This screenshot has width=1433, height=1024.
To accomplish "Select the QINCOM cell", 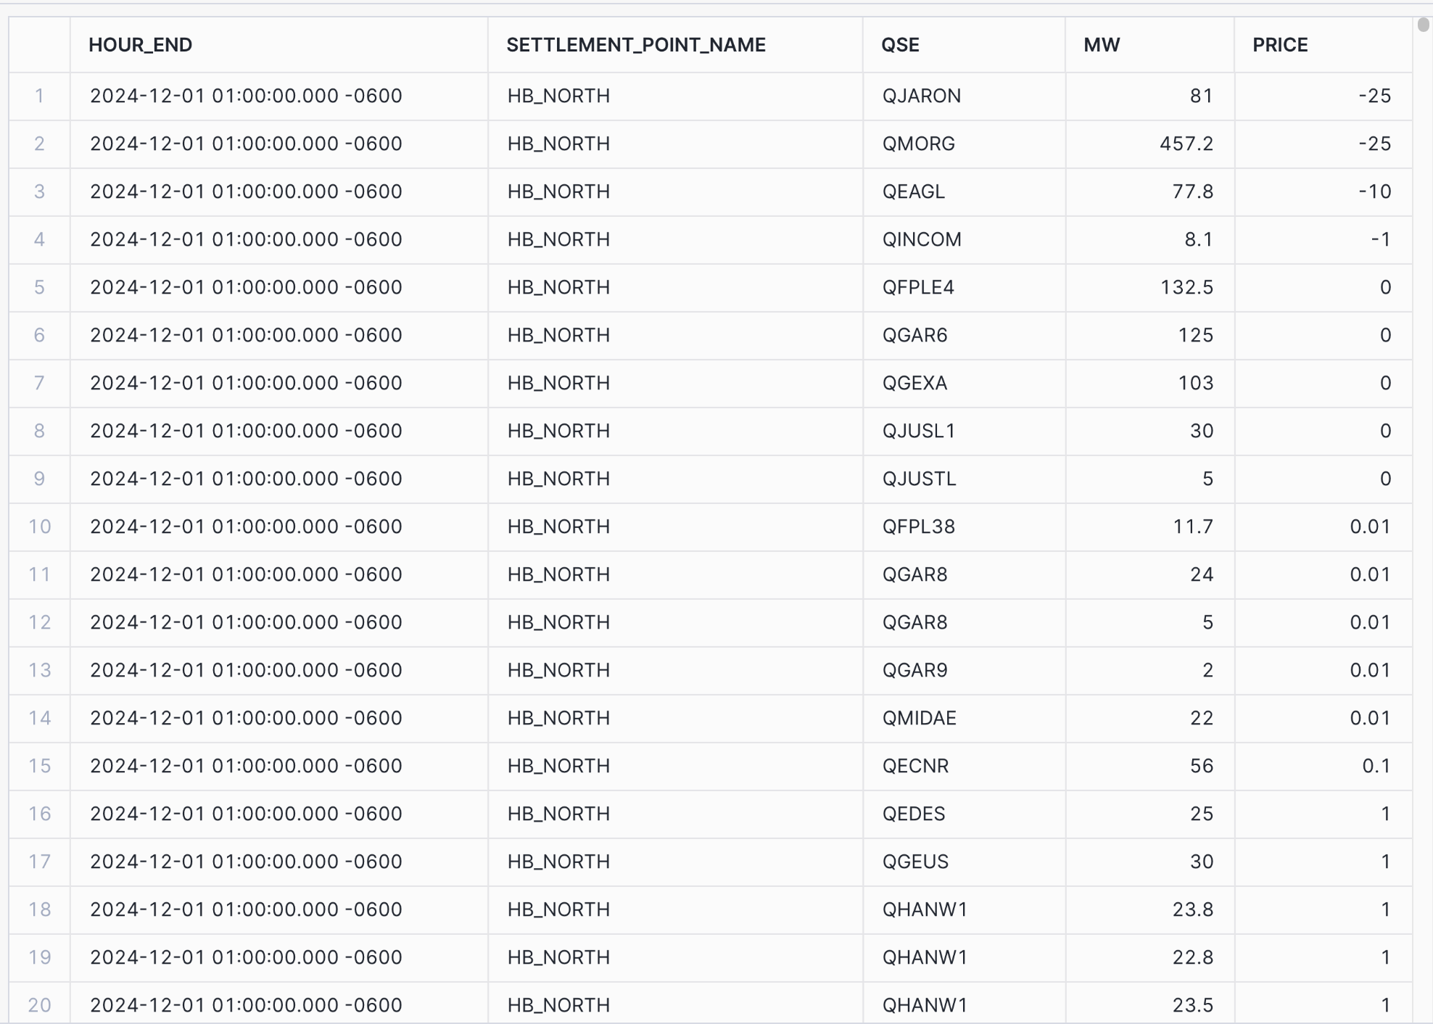I will point(921,239).
